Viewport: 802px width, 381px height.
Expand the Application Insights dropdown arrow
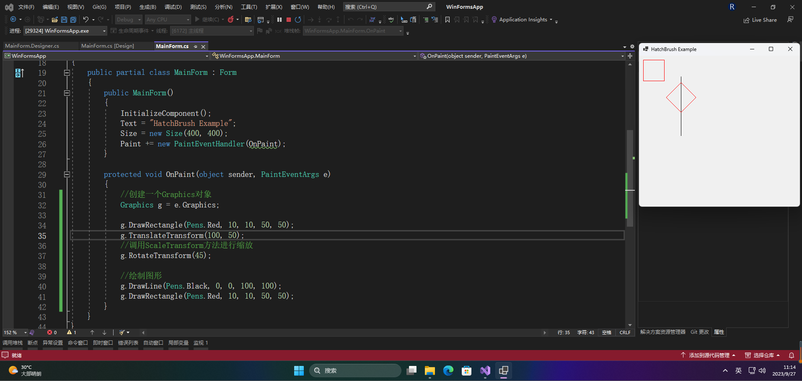pyautogui.click(x=551, y=20)
